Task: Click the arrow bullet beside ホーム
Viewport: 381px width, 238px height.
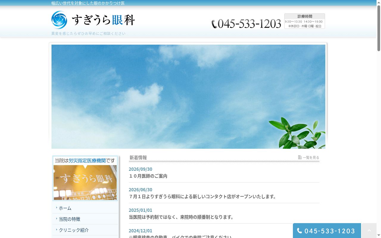Action: 57,208
